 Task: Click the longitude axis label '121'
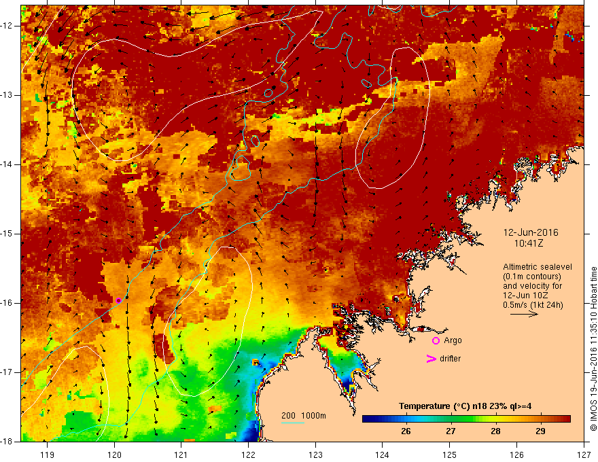pos(181,455)
